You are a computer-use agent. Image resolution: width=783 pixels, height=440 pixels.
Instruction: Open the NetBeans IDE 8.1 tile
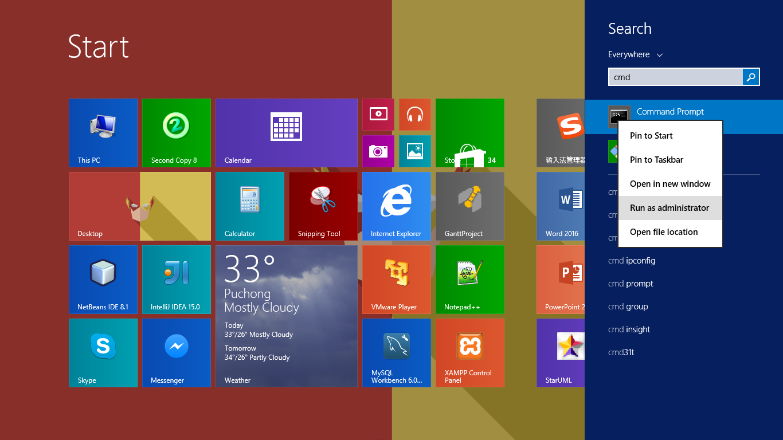(x=103, y=280)
